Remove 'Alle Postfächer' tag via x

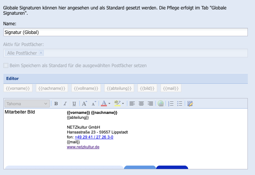41,52
